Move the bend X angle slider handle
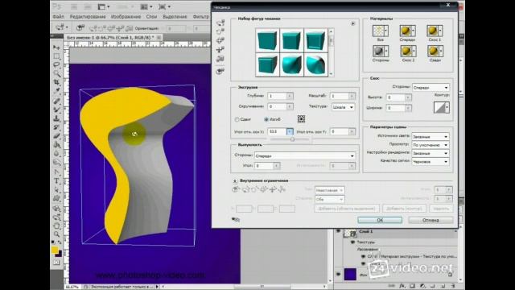This screenshot has height=290, width=515. (x=292, y=139)
